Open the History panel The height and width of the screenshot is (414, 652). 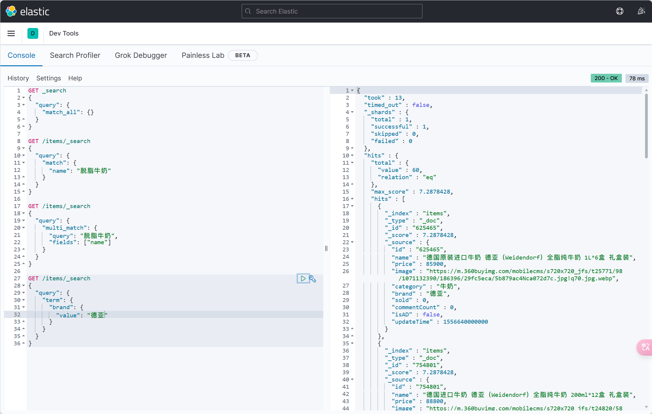(18, 78)
